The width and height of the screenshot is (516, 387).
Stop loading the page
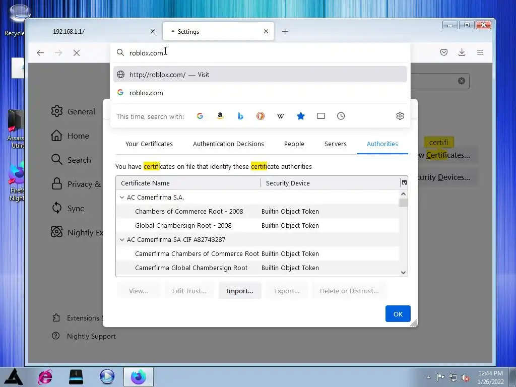click(77, 52)
